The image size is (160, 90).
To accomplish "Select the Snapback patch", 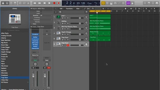I will click(15, 75).
